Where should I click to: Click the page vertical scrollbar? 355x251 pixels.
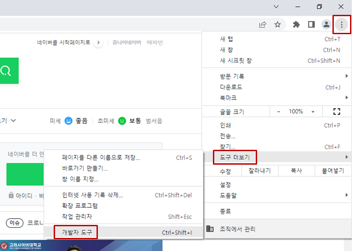click(x=347, y=245)
